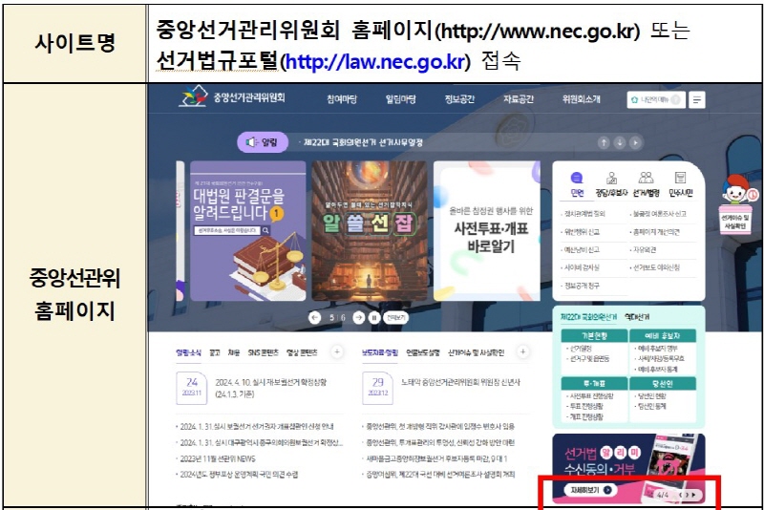This screenshot has width=764, height=510.
Task: Open 예산낭비 신고 link
Action: click(581, 250)
